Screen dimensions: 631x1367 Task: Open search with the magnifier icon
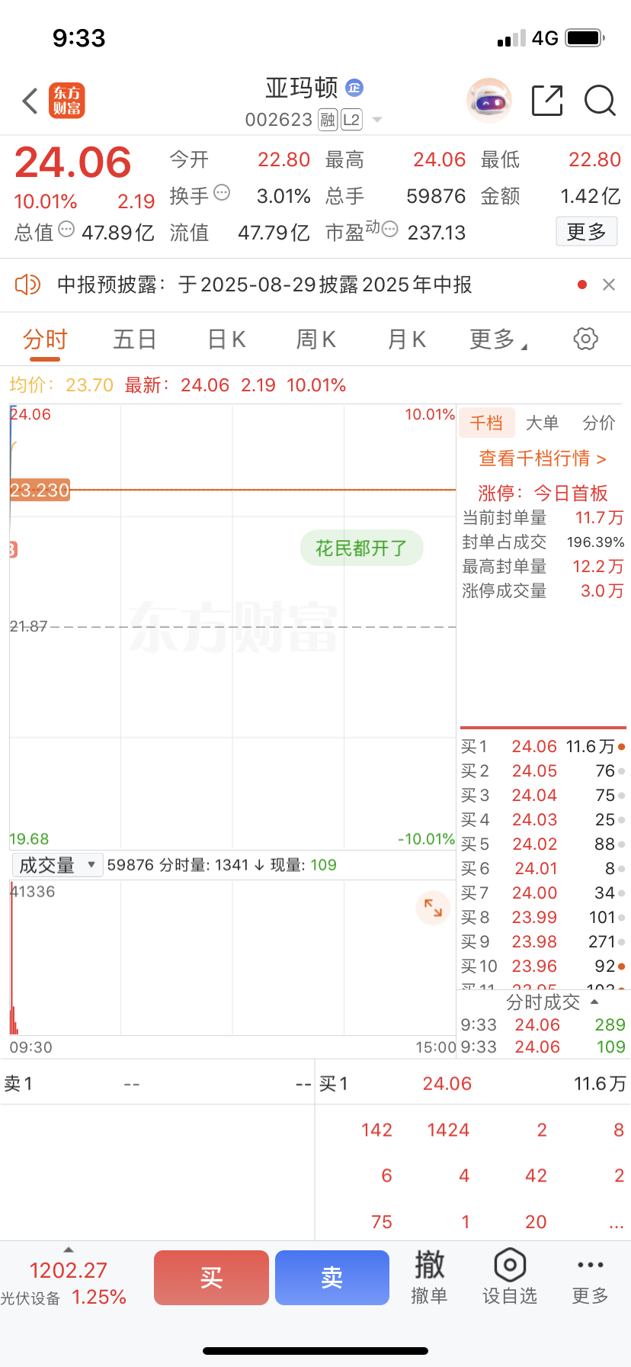(x=600, y=101)
